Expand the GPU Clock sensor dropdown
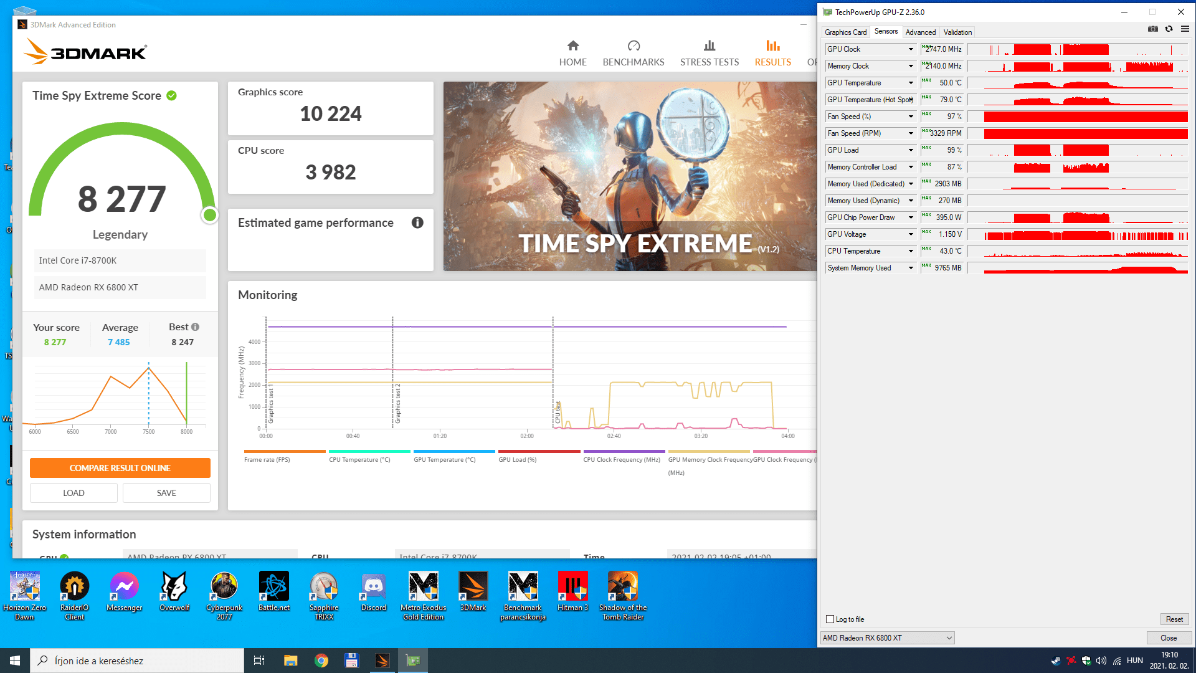The image size is (1196, 673). (911, 49)
